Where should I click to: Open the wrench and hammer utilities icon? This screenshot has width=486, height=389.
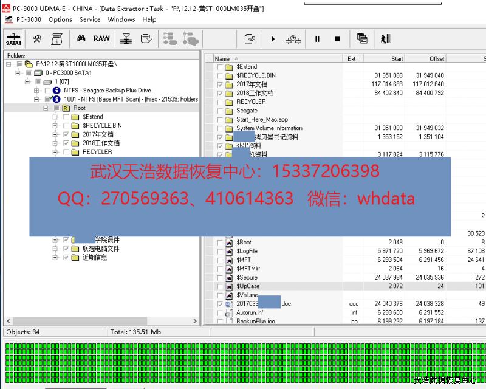[37, 39]
